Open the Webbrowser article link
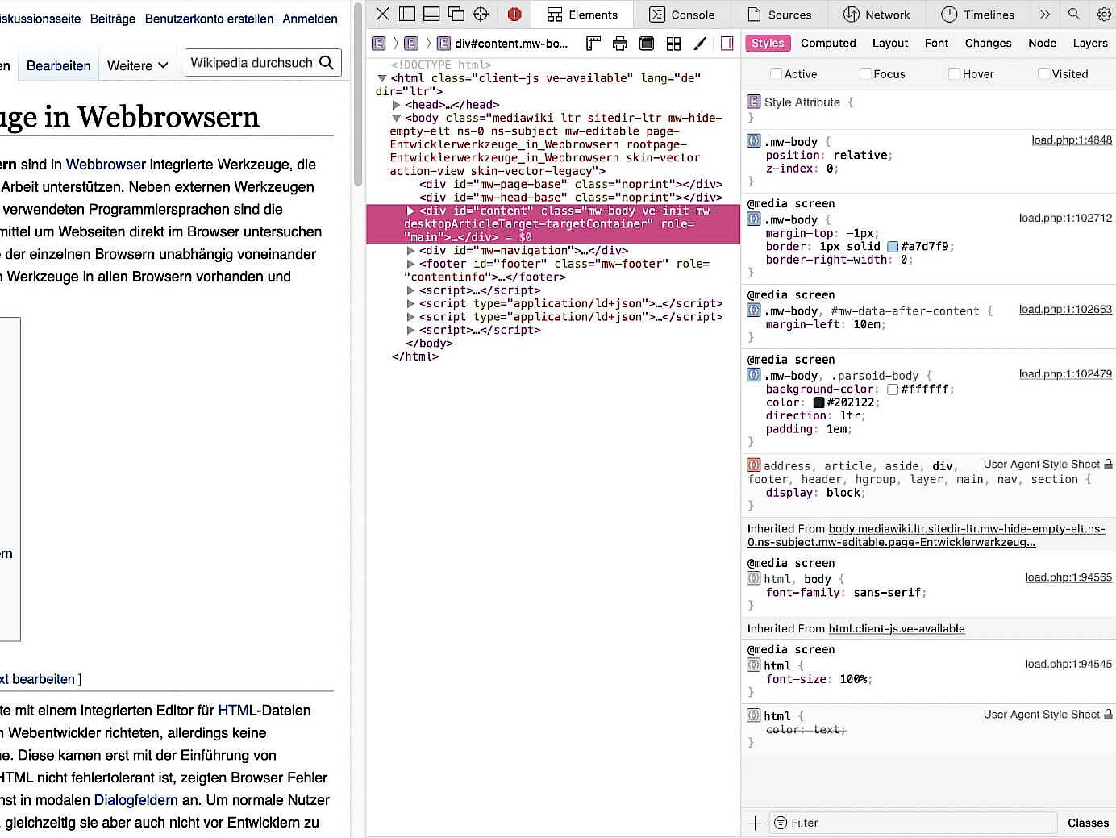Image resolution: width=1116 pixels, height=838 pixels. pos(106,165)
